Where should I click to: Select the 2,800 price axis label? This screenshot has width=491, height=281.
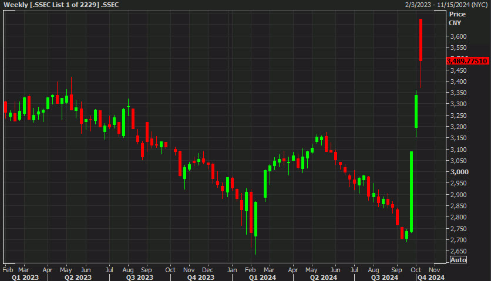click(x=459, y=217)
